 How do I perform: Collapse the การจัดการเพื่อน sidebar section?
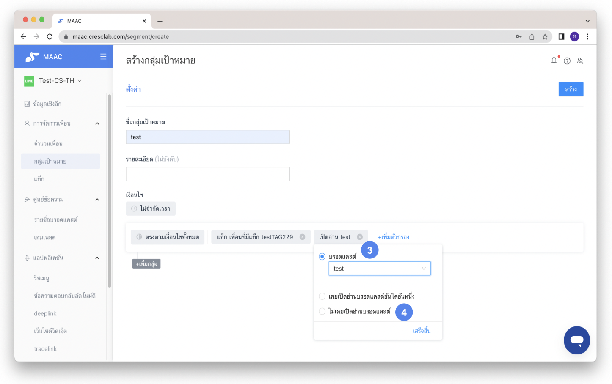97,123
